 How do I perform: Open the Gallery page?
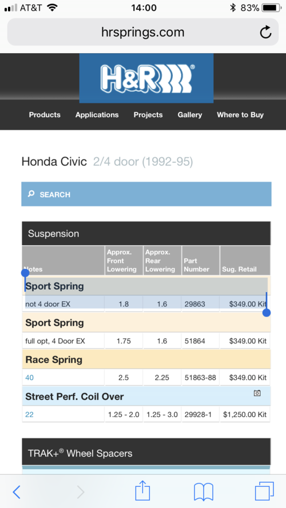tap(190, 115)
